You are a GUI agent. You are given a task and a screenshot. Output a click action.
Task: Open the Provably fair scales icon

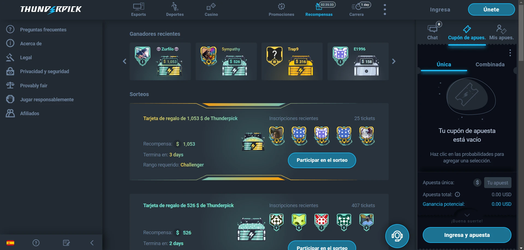click(10, 85)
